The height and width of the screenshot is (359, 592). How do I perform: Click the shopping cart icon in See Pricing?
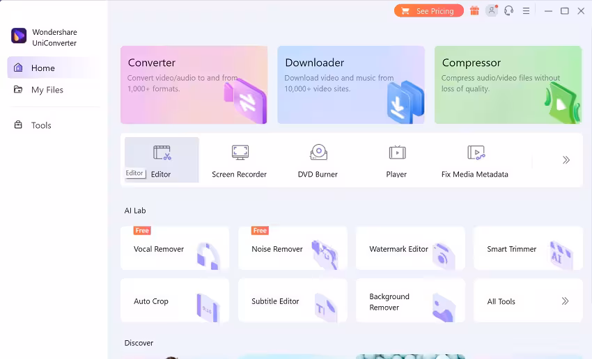(405, 11)
